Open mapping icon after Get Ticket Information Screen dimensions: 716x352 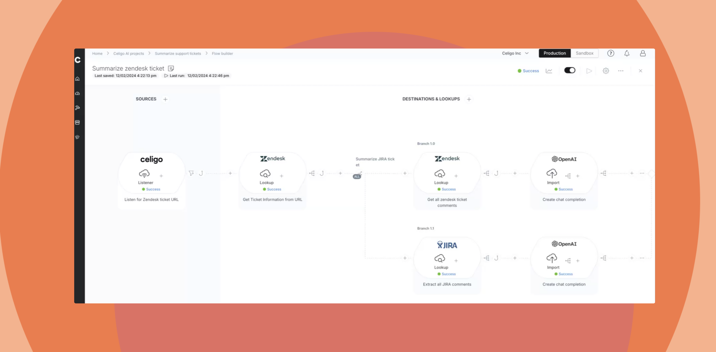(312, 173)
